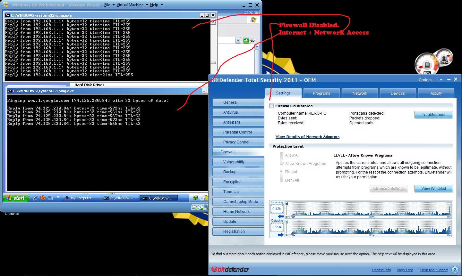Image resolution: width=462 pixels, height=276 pixels.
Task: Open the Antivirus section
Action: click(238, 112)
